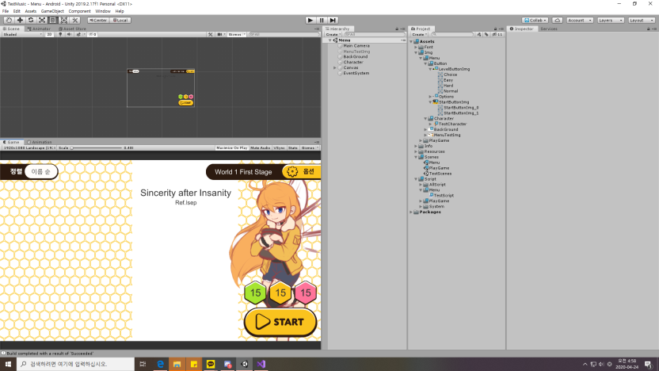
Task: Toggle Maximize On Play
Action: click(x=231, y=148)
